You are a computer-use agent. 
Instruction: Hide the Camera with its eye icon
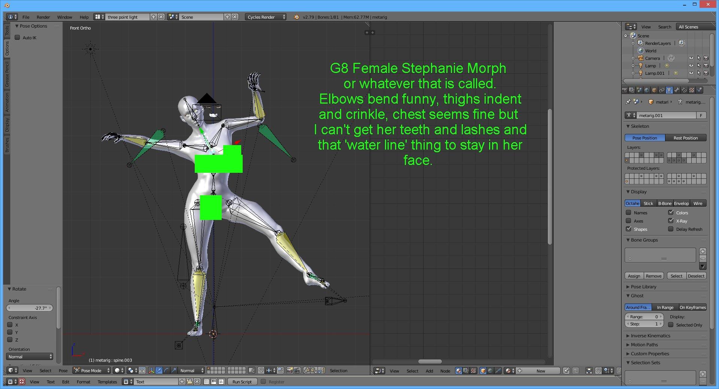click(x=691, y=58)
